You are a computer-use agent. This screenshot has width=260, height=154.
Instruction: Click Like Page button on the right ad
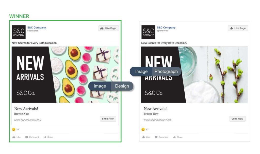(238, 28)
